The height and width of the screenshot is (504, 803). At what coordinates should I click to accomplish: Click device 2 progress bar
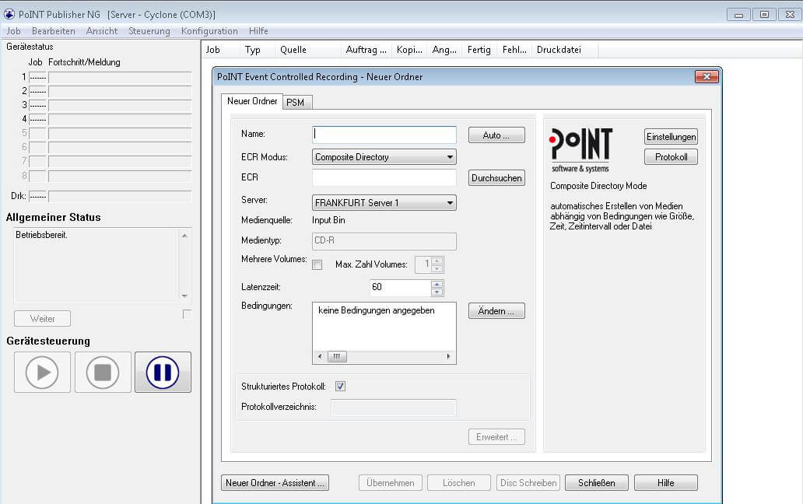pos(120,91)
